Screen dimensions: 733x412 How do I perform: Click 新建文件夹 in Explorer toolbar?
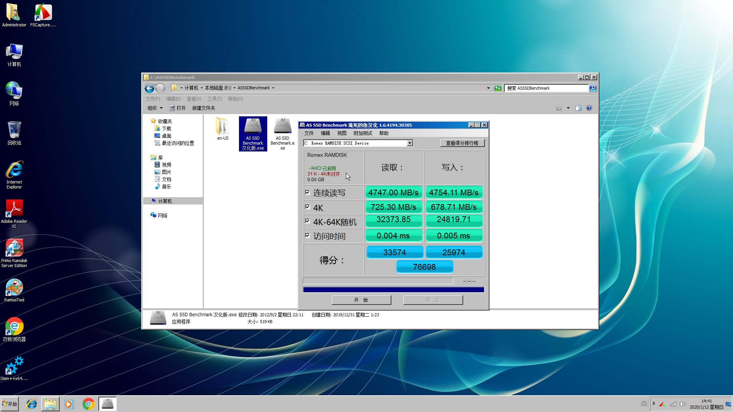tap(203, 108)
